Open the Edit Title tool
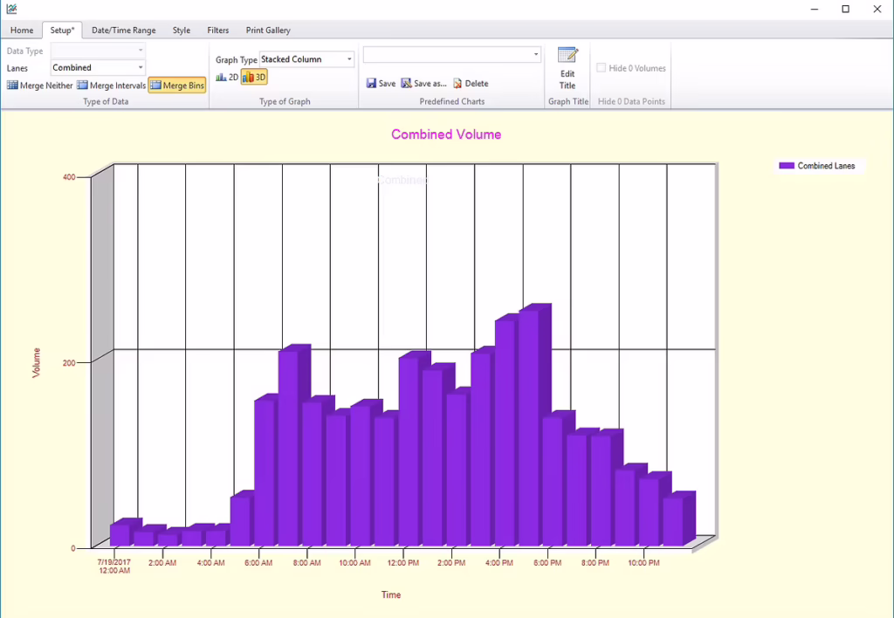894x618 pixels. tap(567, 68)
